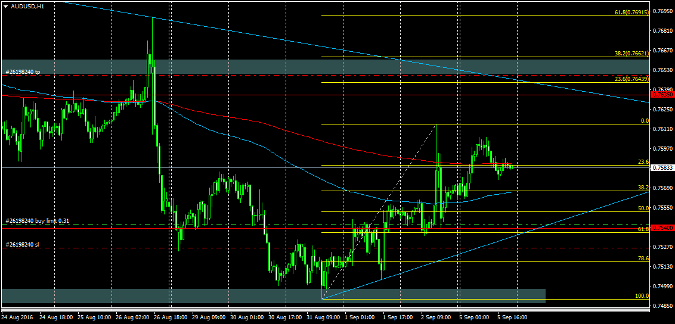Click the 24 Aug 18:00 time label
Viewport: 675px width, 324px height.
pos(55,317)
